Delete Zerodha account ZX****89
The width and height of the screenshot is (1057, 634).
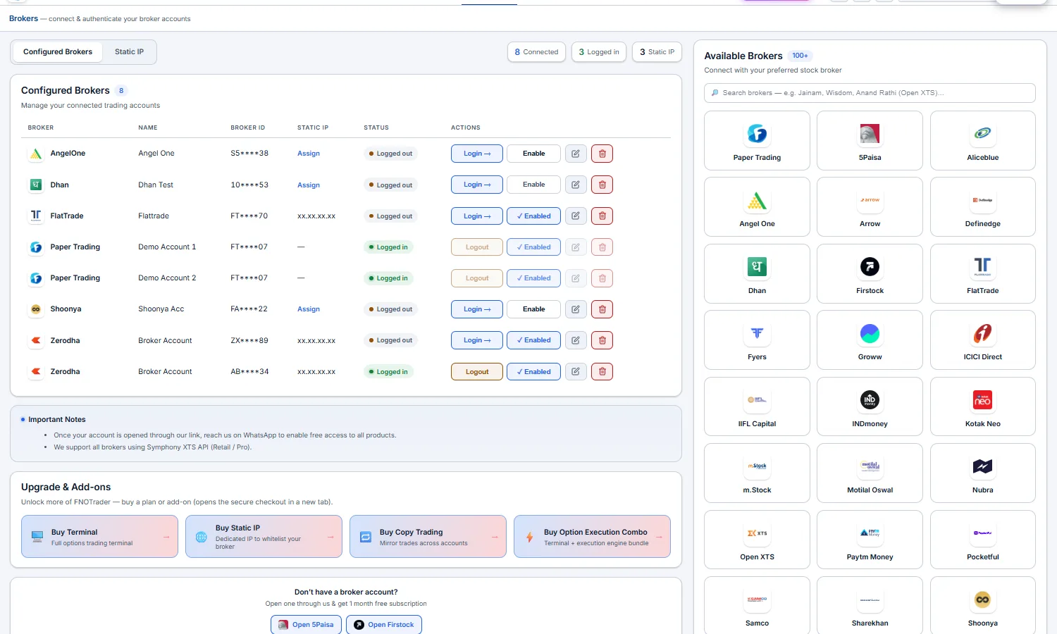click(602, 340)
